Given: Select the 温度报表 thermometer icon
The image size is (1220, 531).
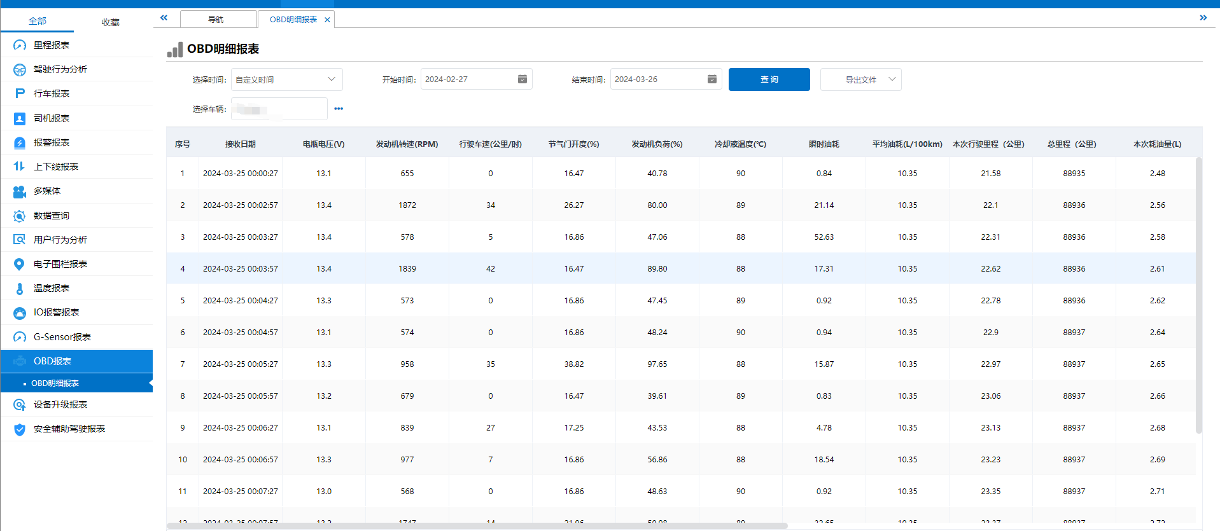Looking at the screenshot, I should click(20, 288).
